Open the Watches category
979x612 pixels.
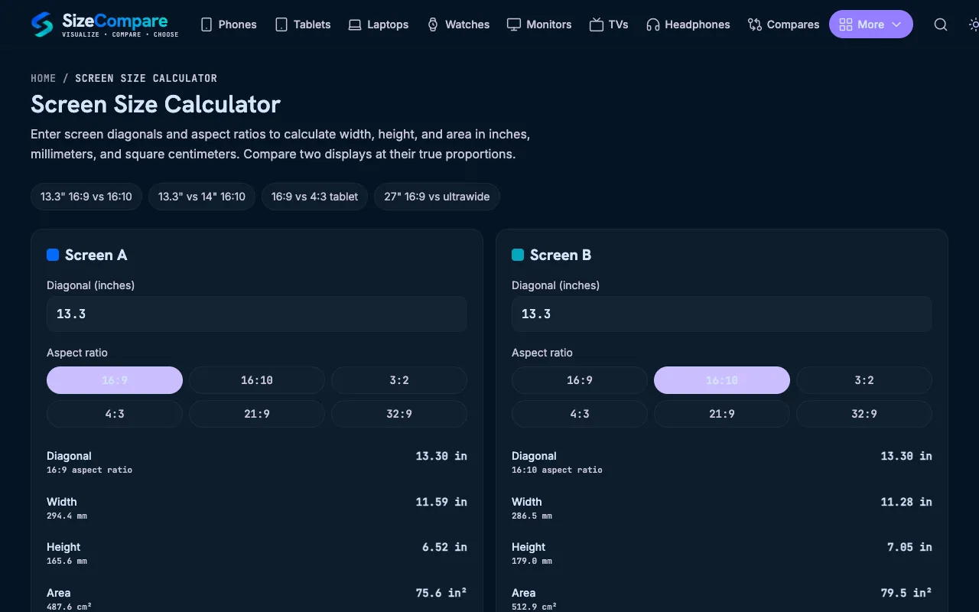[x=458, y=24]
